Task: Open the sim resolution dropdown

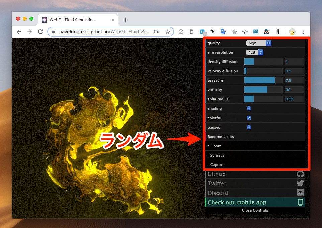Action: pos(255,52)
